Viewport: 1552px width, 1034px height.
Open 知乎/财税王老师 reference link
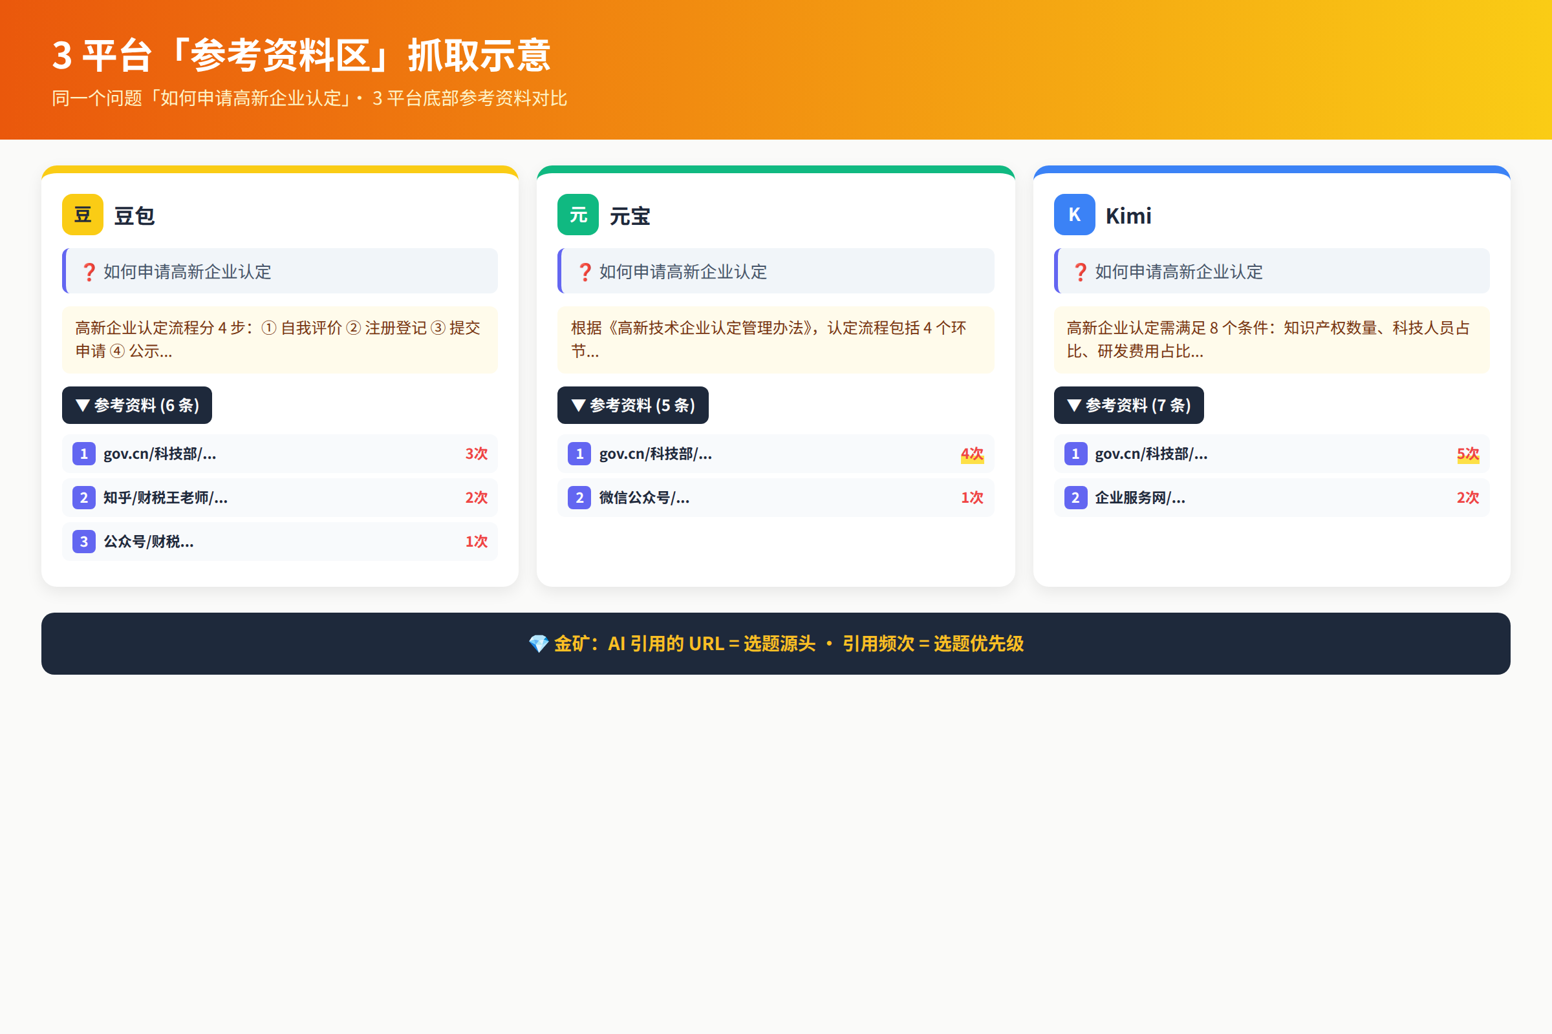[166, 498]
